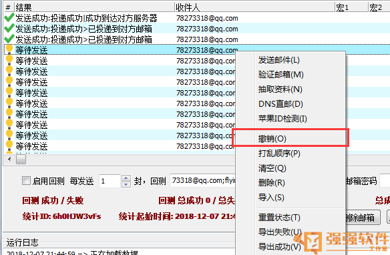The image size is (390, 255).
Task: Click the 每发送 number input field
Action: 110,181
